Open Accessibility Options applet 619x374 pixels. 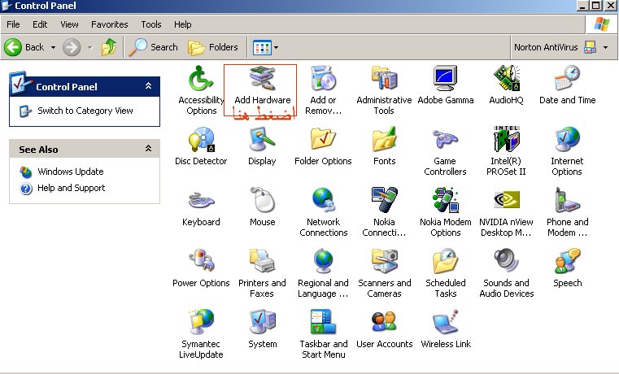pyautogui.click(x=201, y=90)
